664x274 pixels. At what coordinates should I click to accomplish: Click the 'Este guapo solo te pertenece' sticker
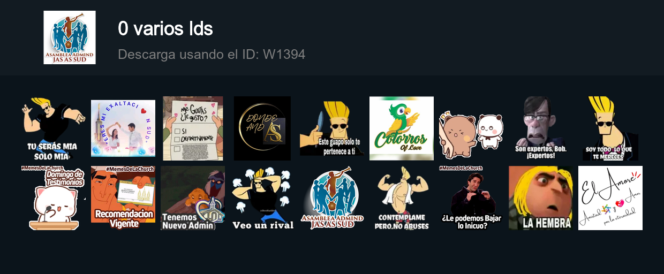pyautogui.click(x=332, y=128)
